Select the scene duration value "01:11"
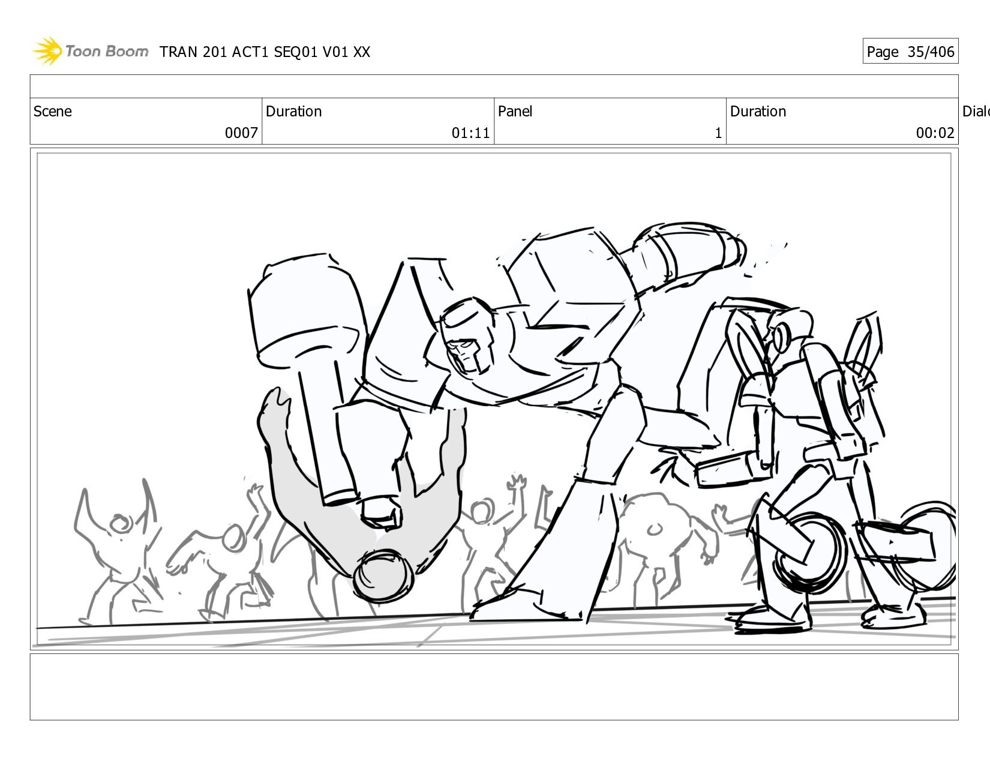The image size is (990, 765). (470, 133)
